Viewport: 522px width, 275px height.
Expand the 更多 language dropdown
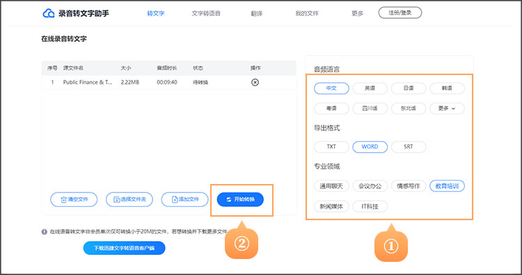coord(448,108)
